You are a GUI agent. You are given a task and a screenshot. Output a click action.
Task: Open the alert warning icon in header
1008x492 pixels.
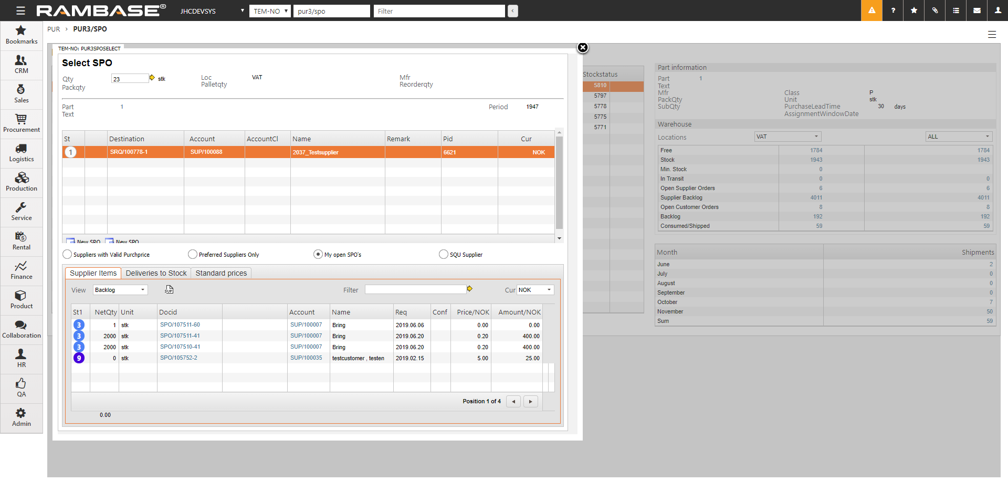tap(871, 11)
